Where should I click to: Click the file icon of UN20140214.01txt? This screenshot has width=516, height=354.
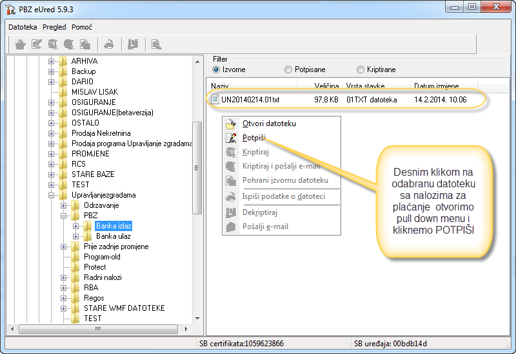215,99
